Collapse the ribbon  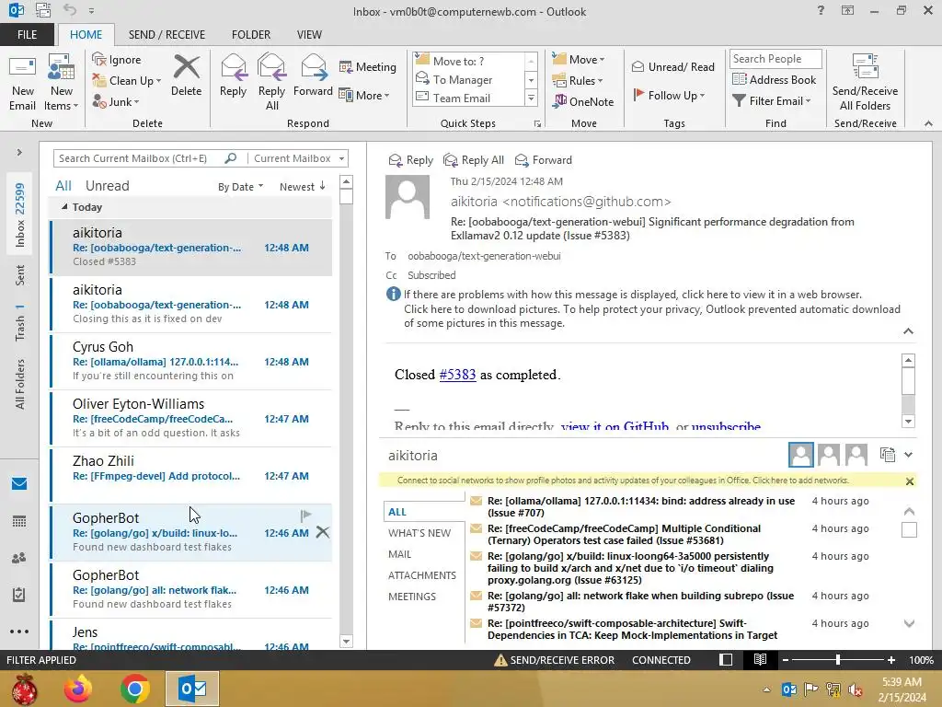coord(928,123)
